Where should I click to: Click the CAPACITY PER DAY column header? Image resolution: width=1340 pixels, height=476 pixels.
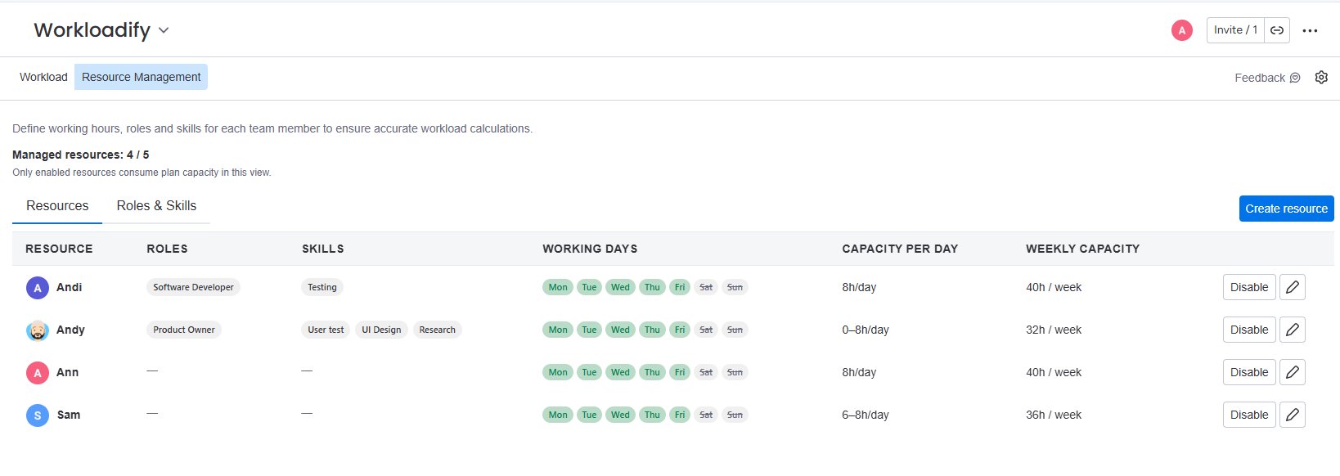pos(900,249)
